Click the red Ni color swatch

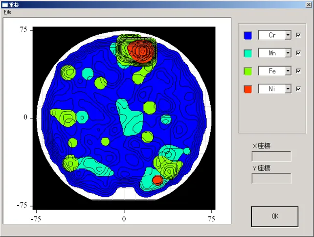(248, 89)
